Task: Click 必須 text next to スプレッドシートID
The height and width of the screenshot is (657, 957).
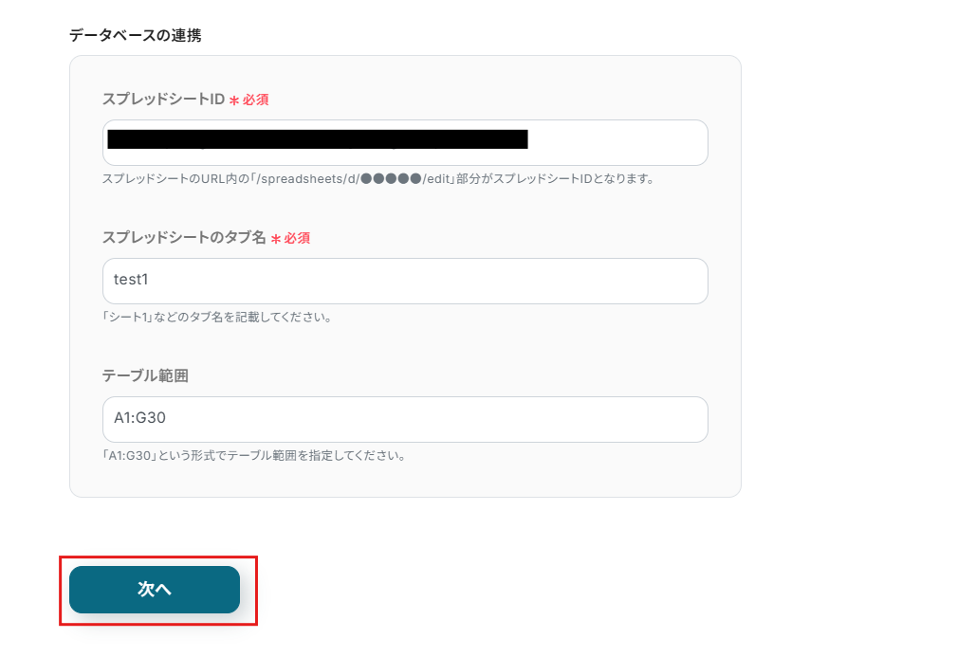Action: pyautogui.click(x=256, y=100)
